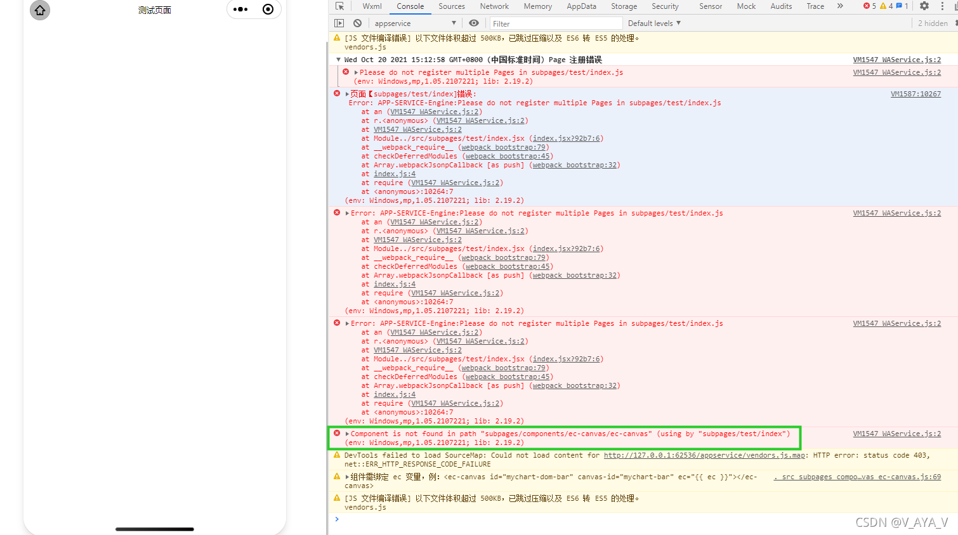958x535 pixels.
Task: Open VM1547 link on Page 注册错误 row
Action: (896, 60)
